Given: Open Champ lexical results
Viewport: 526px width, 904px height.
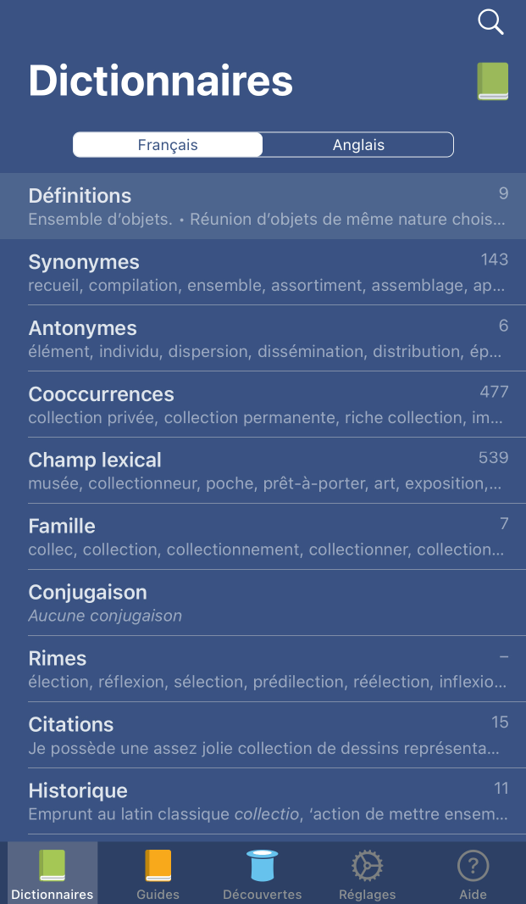Looking at the screenshot, I should tap(263, 471).
